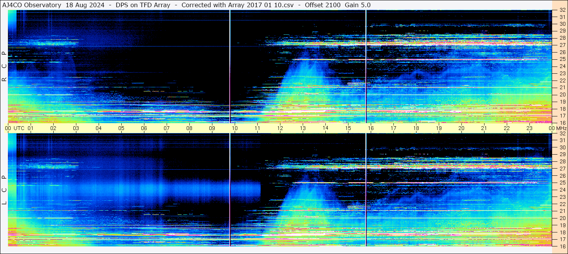Click the Gain 5.0 text in header
The image size is (568, 254).
click(x=358, y=5)
